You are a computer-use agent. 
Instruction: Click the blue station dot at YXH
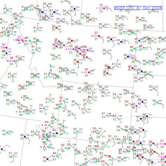75,9
